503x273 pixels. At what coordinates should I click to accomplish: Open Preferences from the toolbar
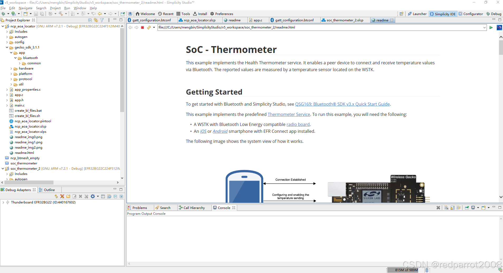click(222, 14)
